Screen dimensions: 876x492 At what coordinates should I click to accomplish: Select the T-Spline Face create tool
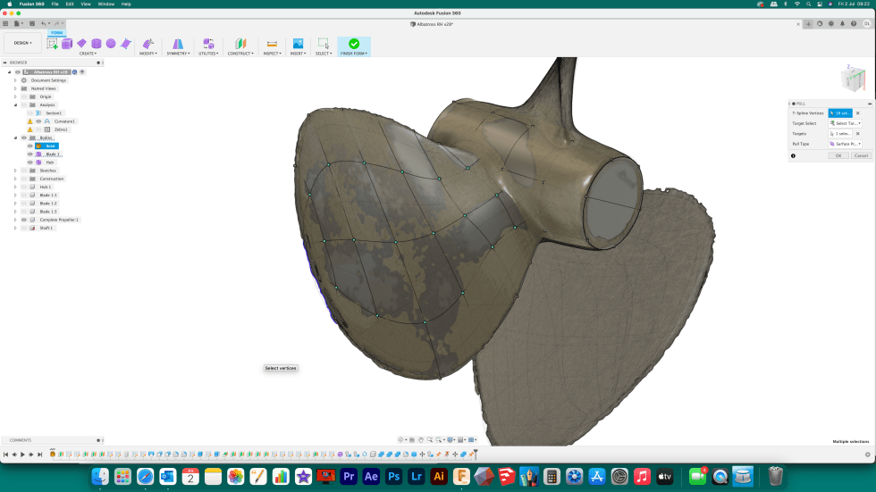point(126,44)
